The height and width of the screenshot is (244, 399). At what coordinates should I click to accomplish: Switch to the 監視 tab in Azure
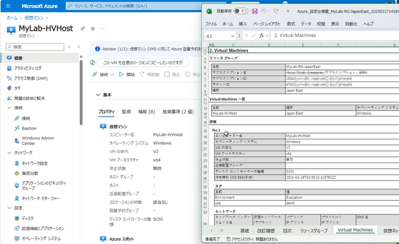tap(126, 111)
